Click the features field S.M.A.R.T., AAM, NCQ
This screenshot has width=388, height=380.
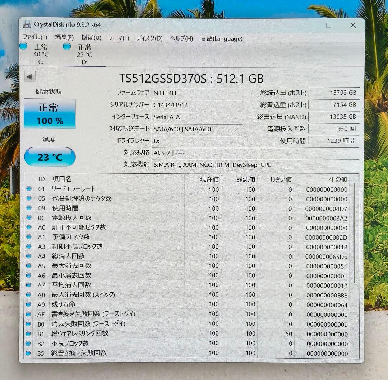(255, 165)
